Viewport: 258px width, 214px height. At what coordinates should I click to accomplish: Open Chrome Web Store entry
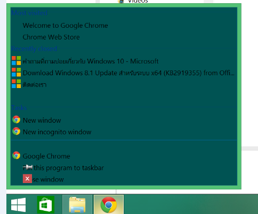[x=124, y=37]
